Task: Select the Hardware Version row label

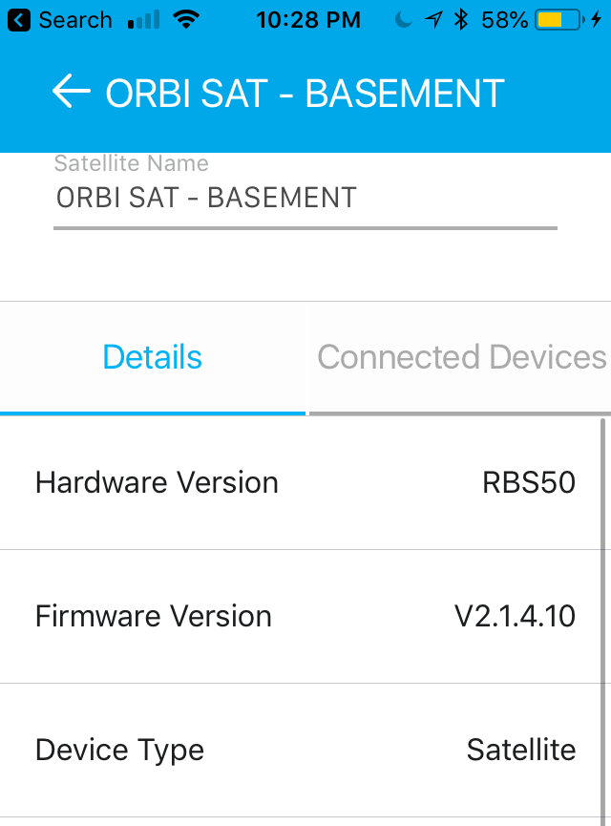Action: pos(157,482)
